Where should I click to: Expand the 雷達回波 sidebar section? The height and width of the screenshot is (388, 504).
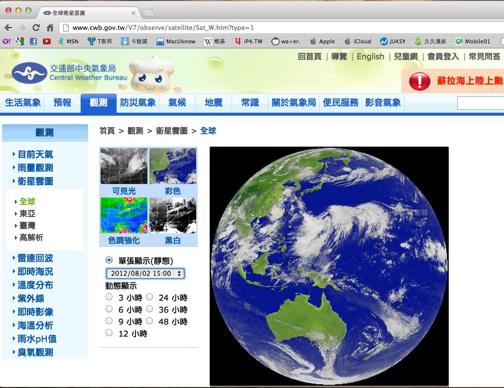[35, 258]
